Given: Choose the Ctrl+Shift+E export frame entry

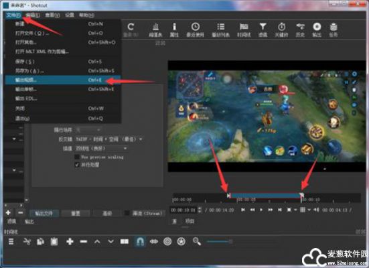Looking at the screenshot, I should click(x=63, y=89).
